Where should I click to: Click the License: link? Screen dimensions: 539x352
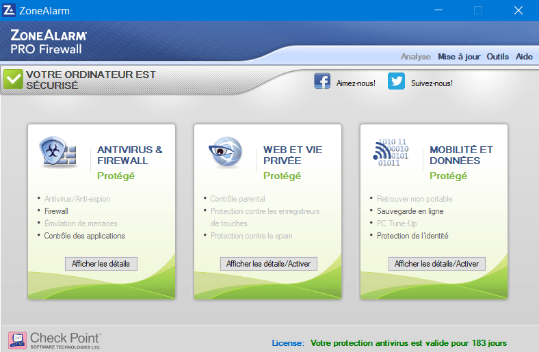click(x=288, y=343)
